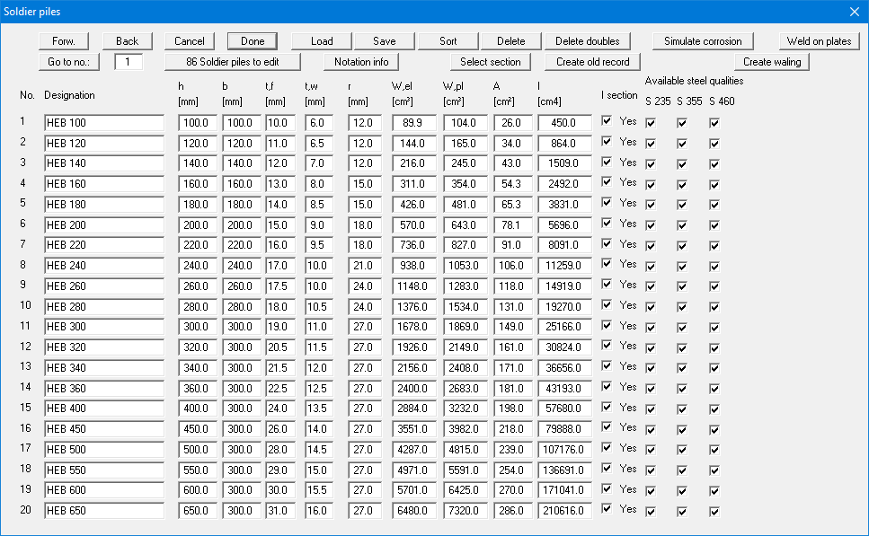Open Notation info
This screenshot has height=536, width=869.
pyautogui.click(x=361, y=62)
